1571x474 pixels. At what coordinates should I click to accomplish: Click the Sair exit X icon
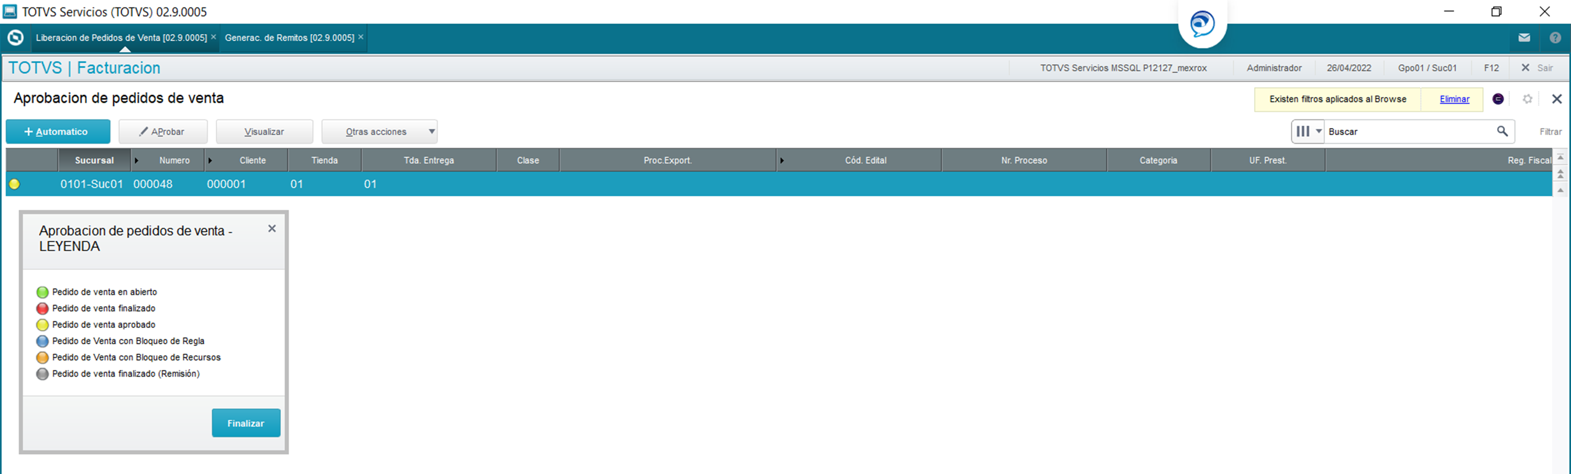coord(1524,67)
